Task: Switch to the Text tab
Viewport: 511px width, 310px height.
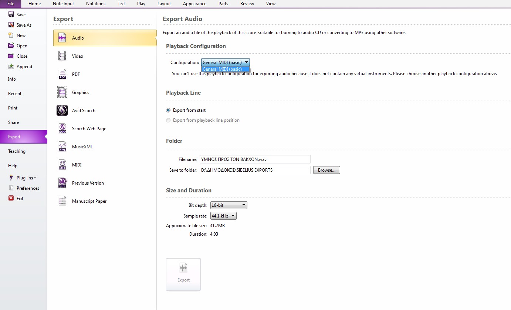Action: coord(121,4)
